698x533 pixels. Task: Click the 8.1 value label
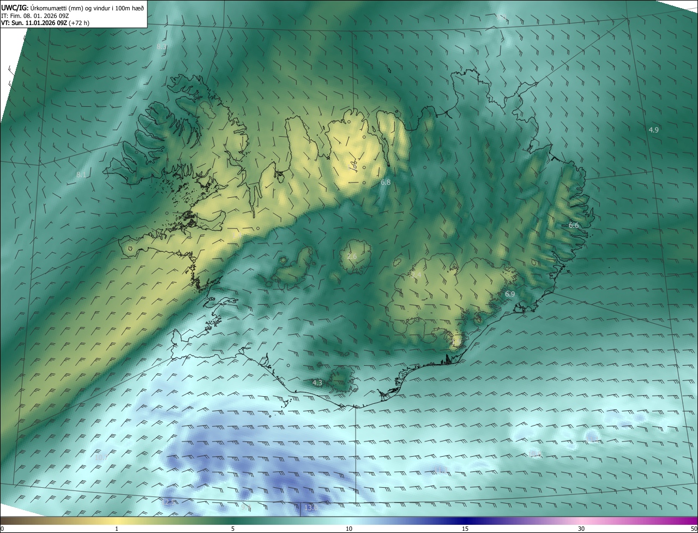81,174
